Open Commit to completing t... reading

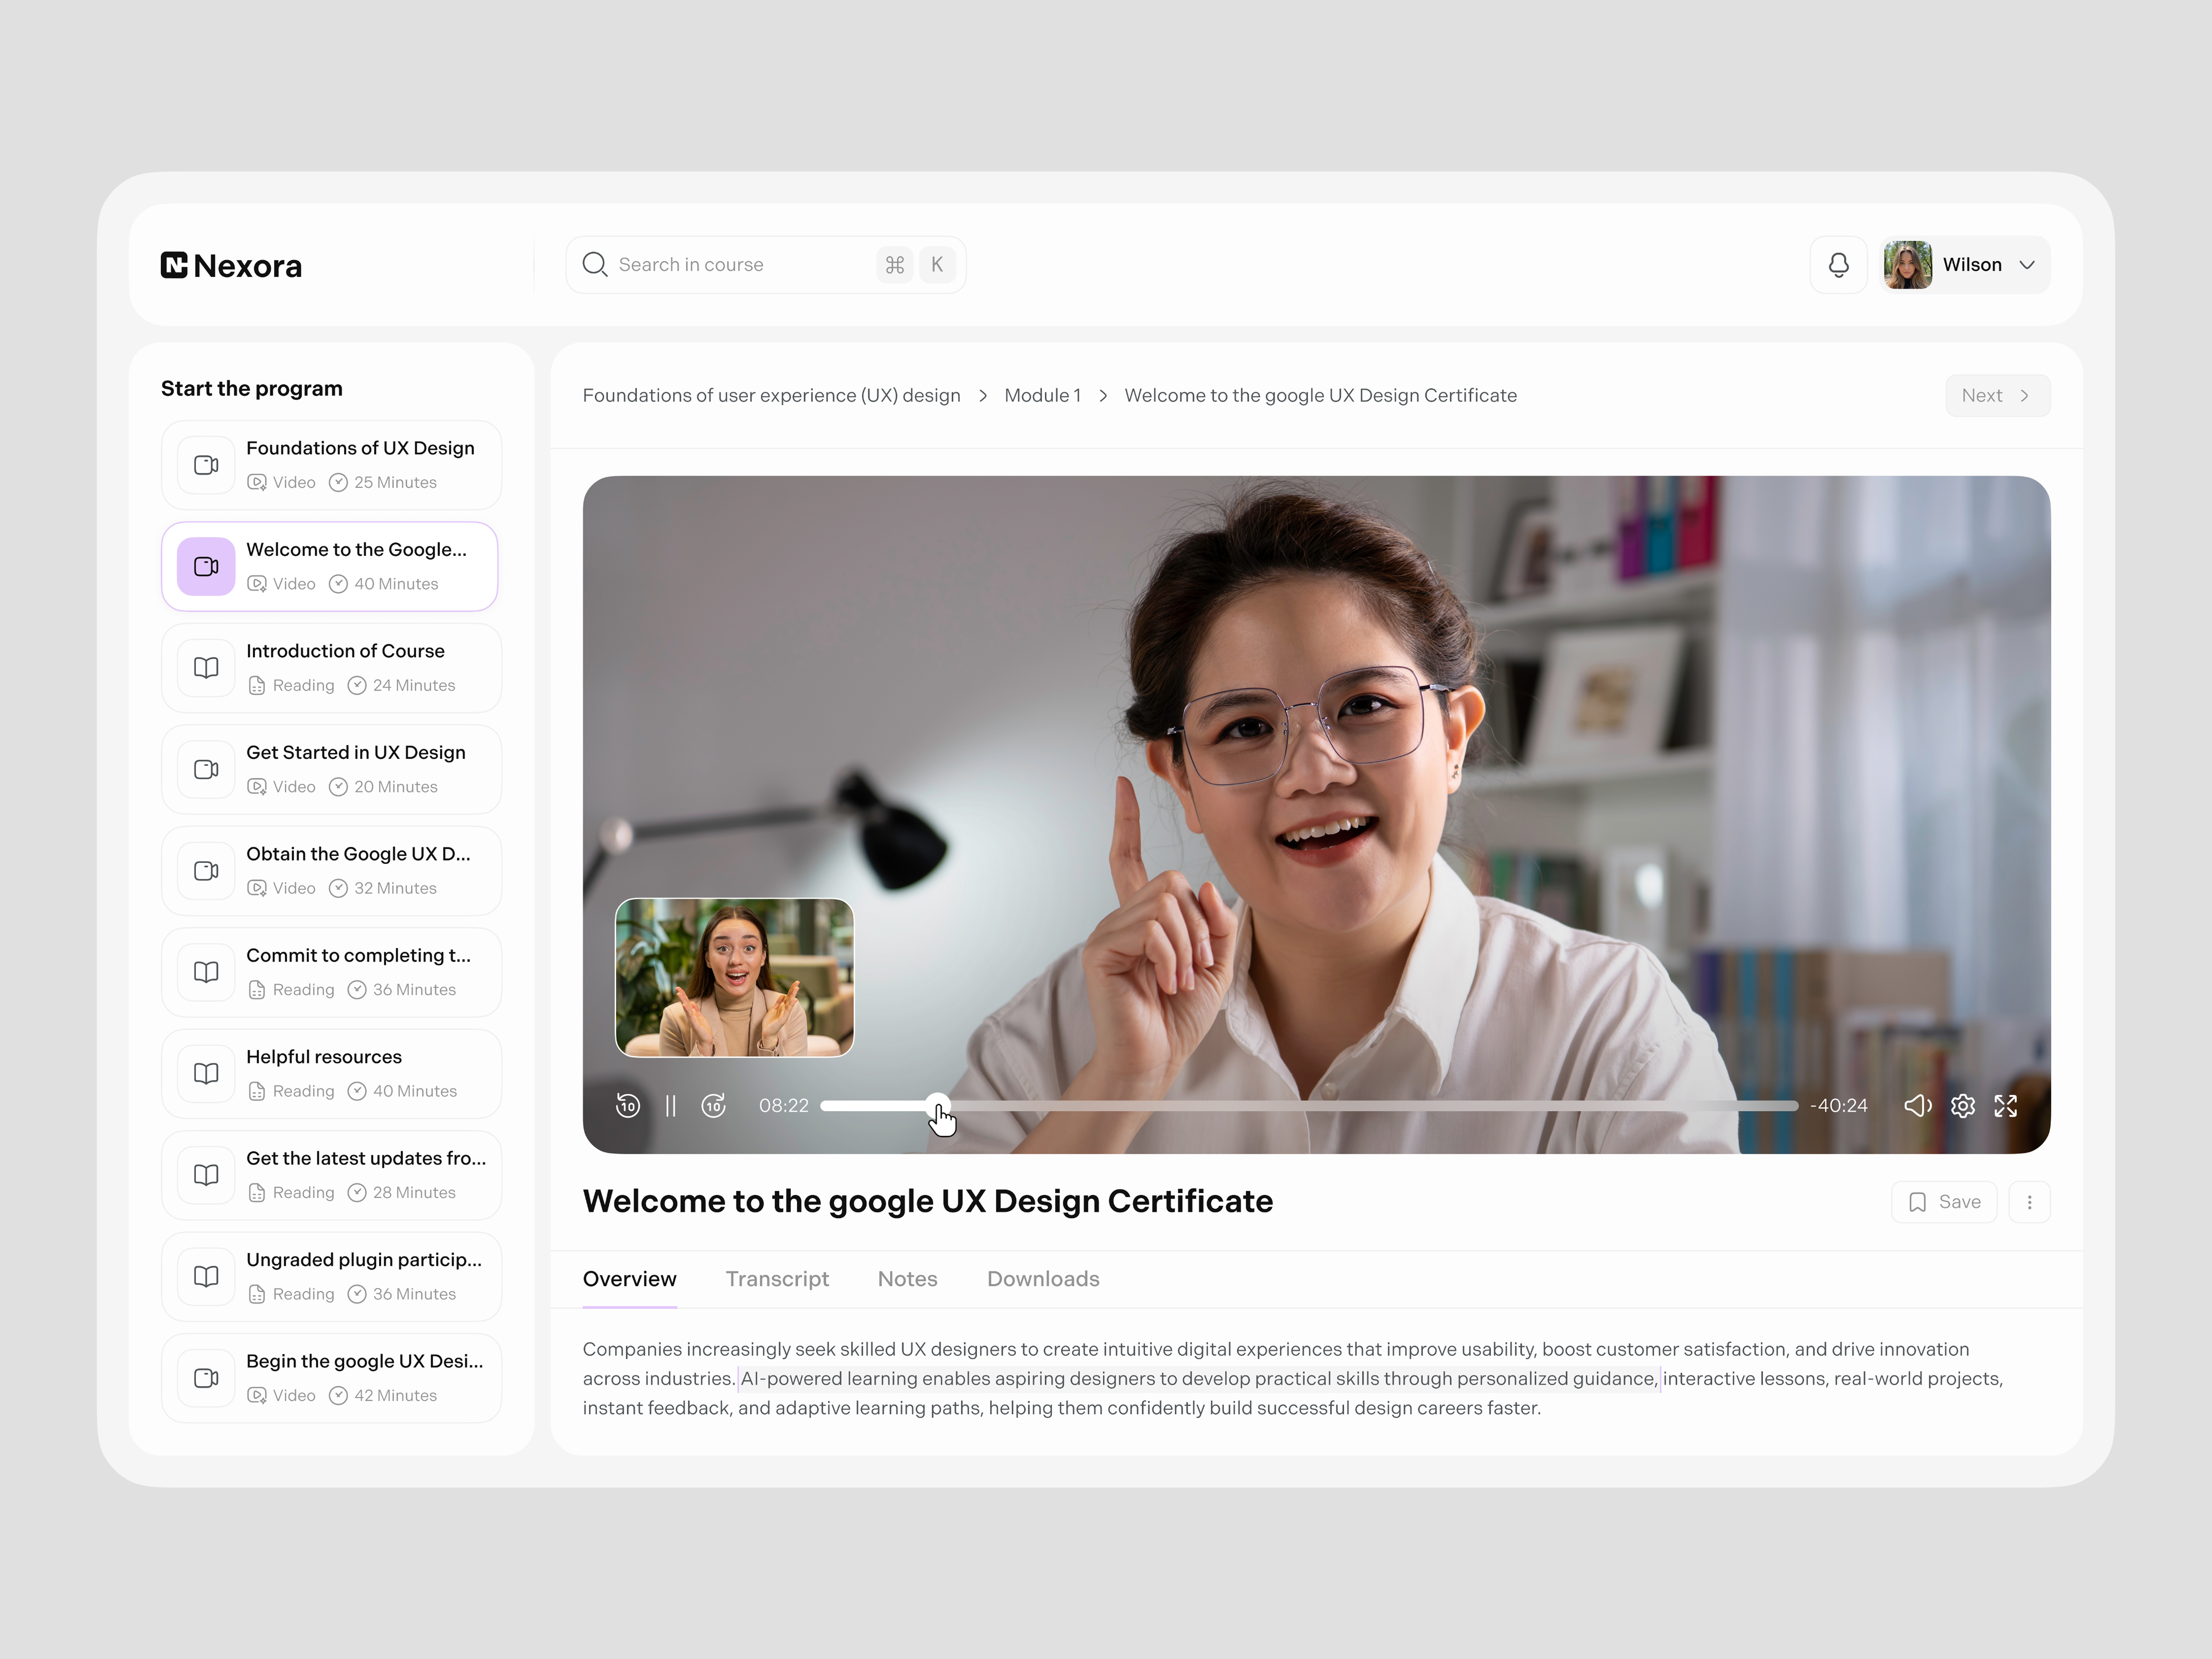tap(331, 972)
